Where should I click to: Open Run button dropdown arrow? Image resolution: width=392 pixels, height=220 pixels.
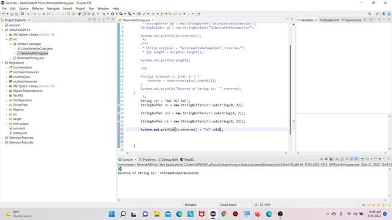point(116,14)
